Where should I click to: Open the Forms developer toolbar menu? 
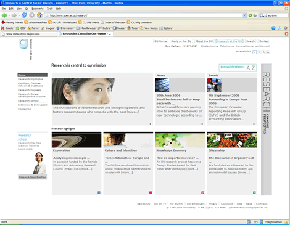click(x=34, y=28)
